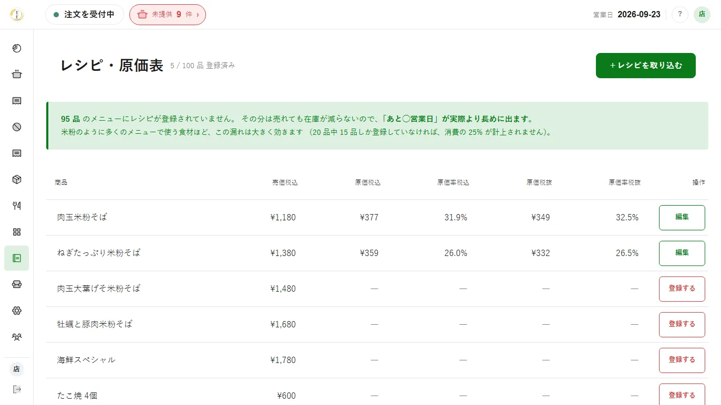Select the highlighted recipe sheet icon
This screenshot has height=405, width=721.
(x=17, y=258)
